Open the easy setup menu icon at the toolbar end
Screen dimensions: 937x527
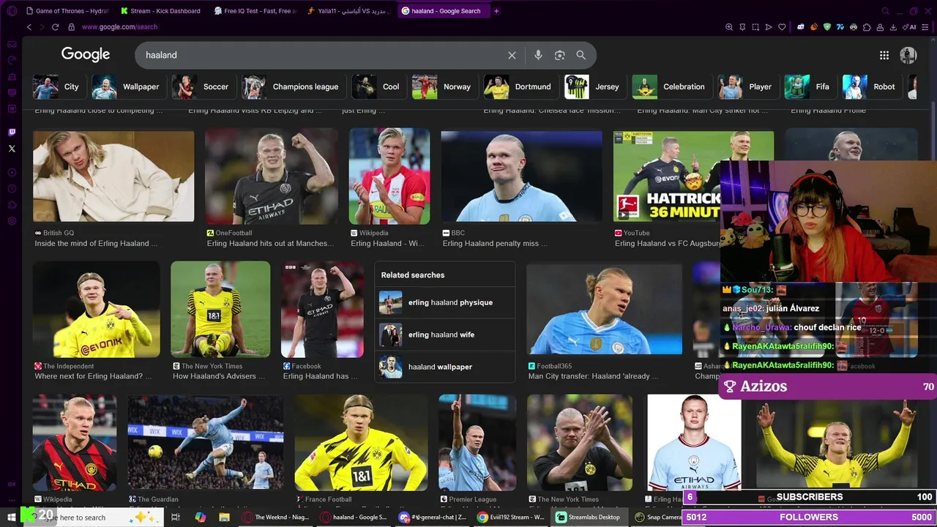(926, 27)
